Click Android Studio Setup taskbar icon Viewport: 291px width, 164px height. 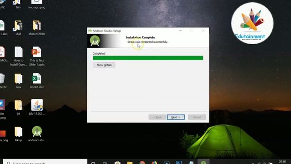click(x=203, y=162)
